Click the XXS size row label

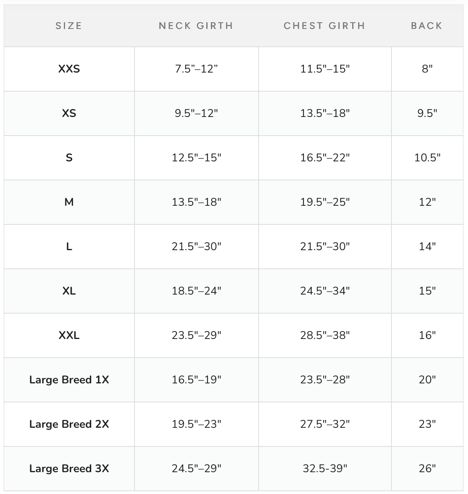pos(69,69)
